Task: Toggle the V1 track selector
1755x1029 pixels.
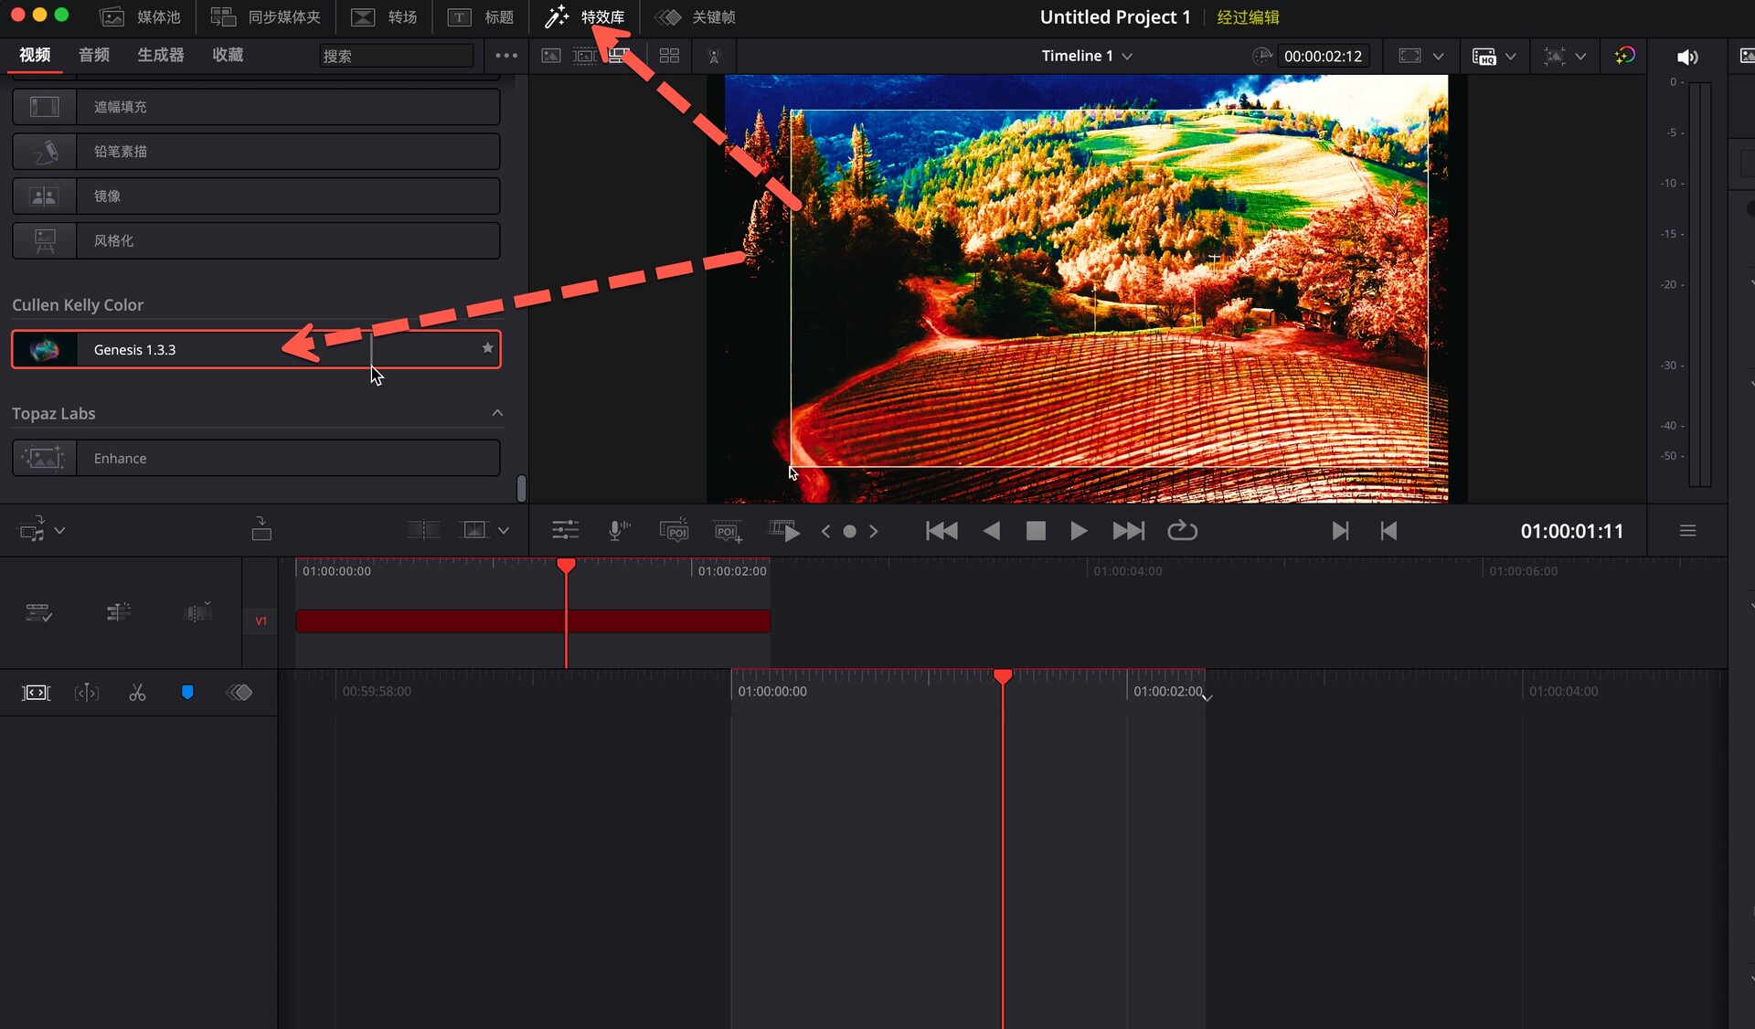Action: [261, 621]
